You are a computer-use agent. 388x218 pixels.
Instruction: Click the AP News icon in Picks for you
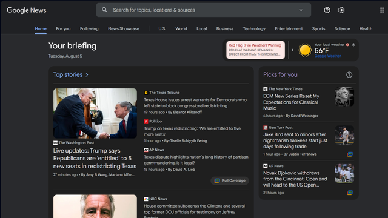click(266, 166)
